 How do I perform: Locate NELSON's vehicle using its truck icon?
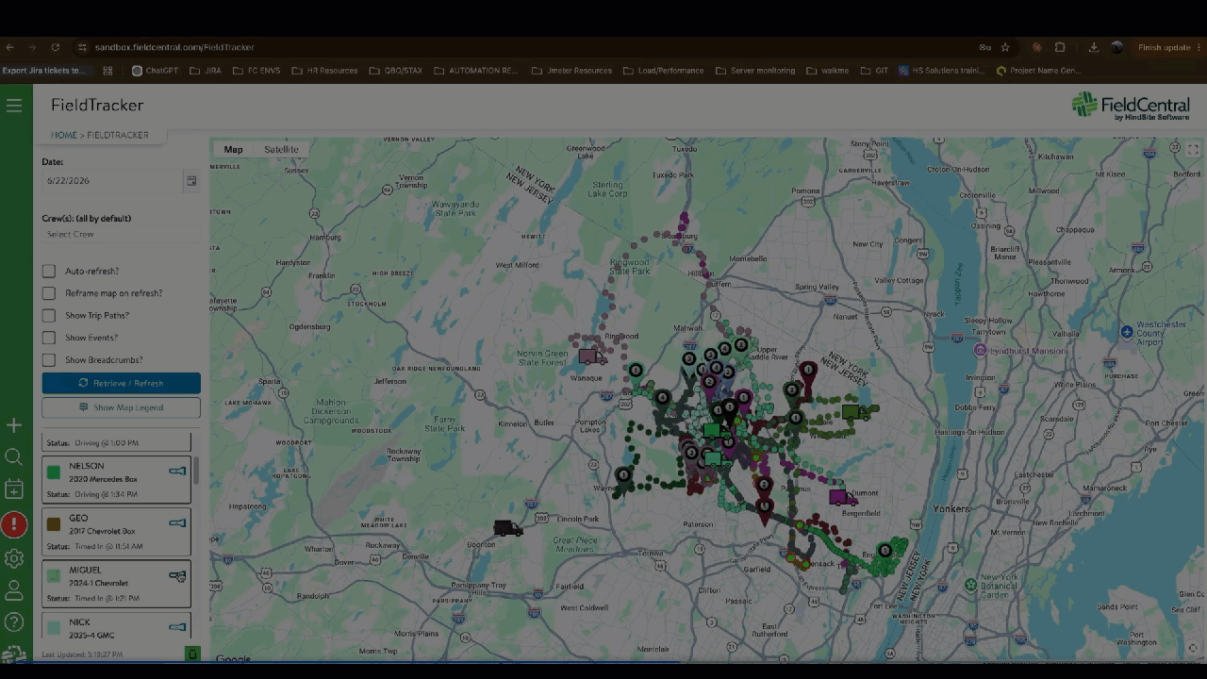tap(177, 471)
